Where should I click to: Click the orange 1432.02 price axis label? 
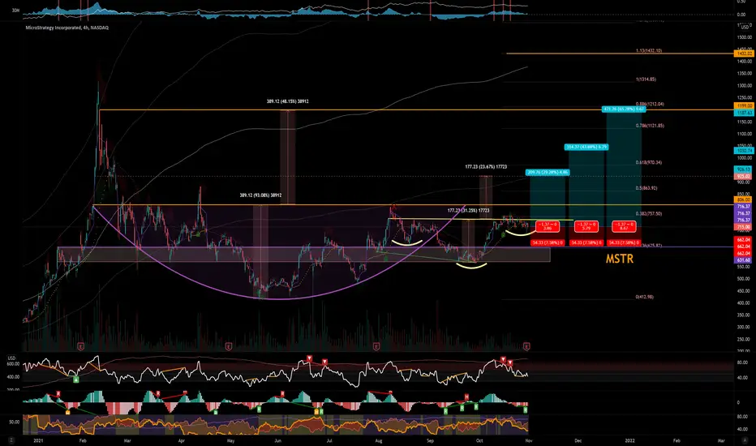click(x=742, y=54)
